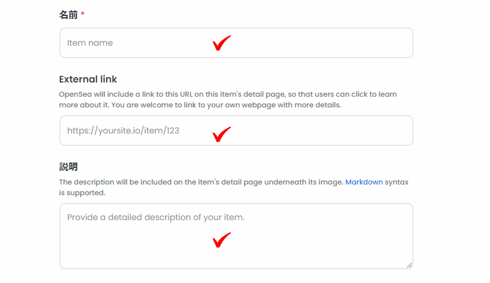Click the 説明 heading
The image size is (490, 283).
[x=69, y=167]
